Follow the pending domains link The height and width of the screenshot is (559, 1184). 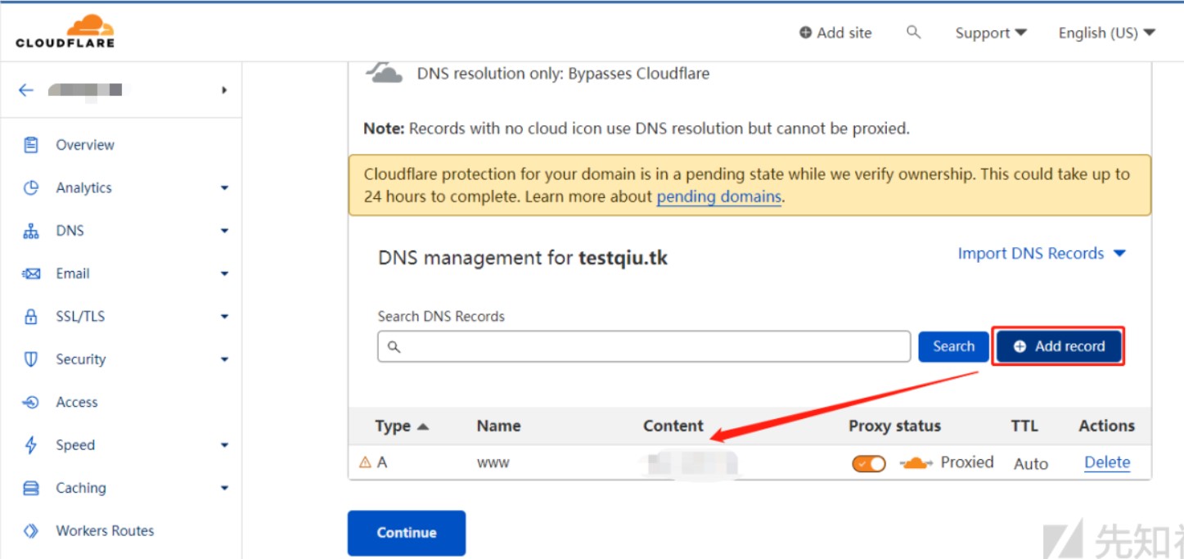pos(719,197)
